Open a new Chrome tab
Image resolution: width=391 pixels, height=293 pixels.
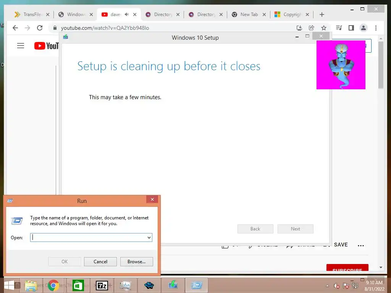tap(322, 14)
